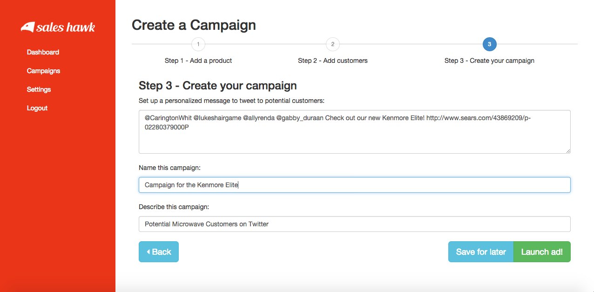Click the campaign name input field

click(x=354, y=185)
